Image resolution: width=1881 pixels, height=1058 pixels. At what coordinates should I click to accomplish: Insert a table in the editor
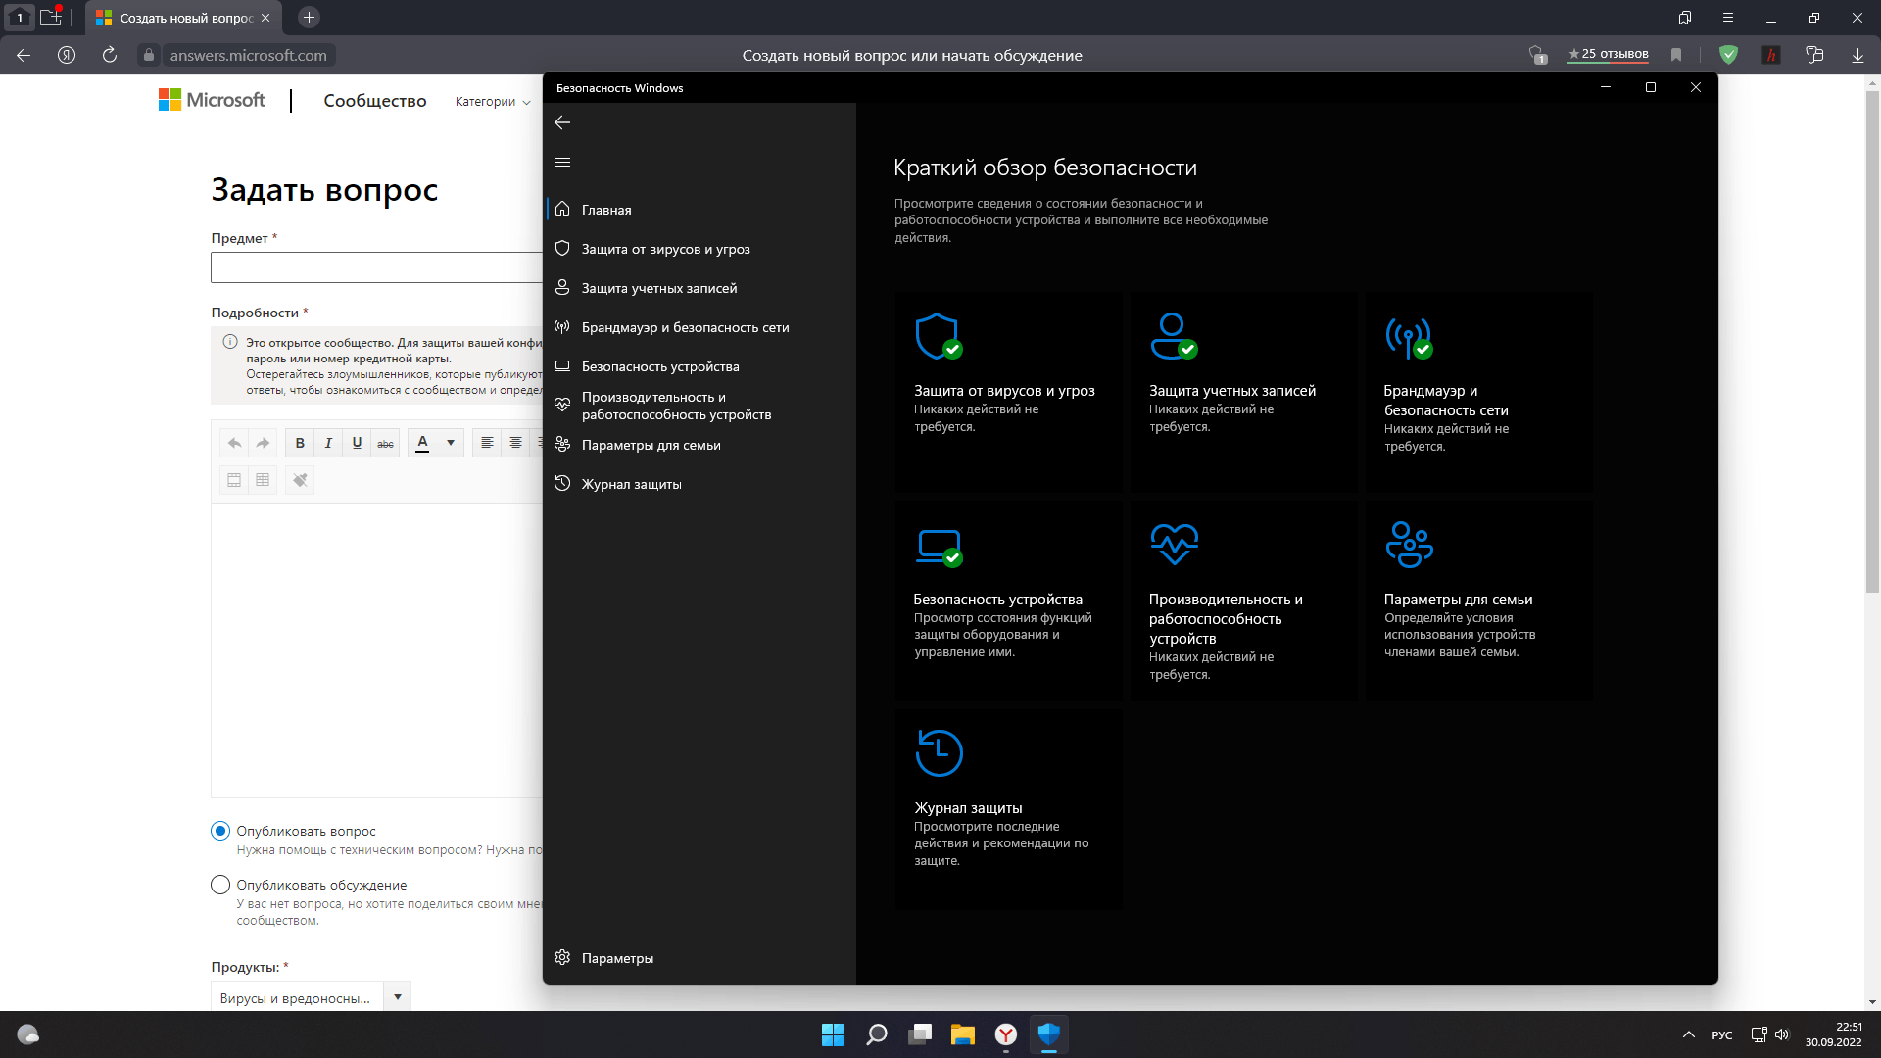click(x=263, y=480)
